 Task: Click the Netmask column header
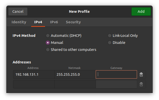tap(74, 68)
